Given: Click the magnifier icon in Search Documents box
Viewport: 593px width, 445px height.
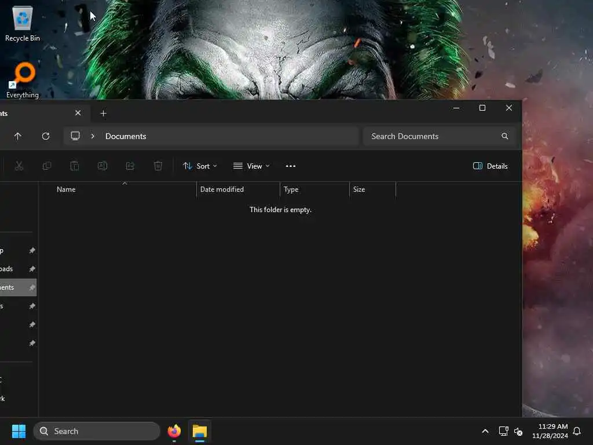Looking at the screenshot, I should click(x=504, y=136).
